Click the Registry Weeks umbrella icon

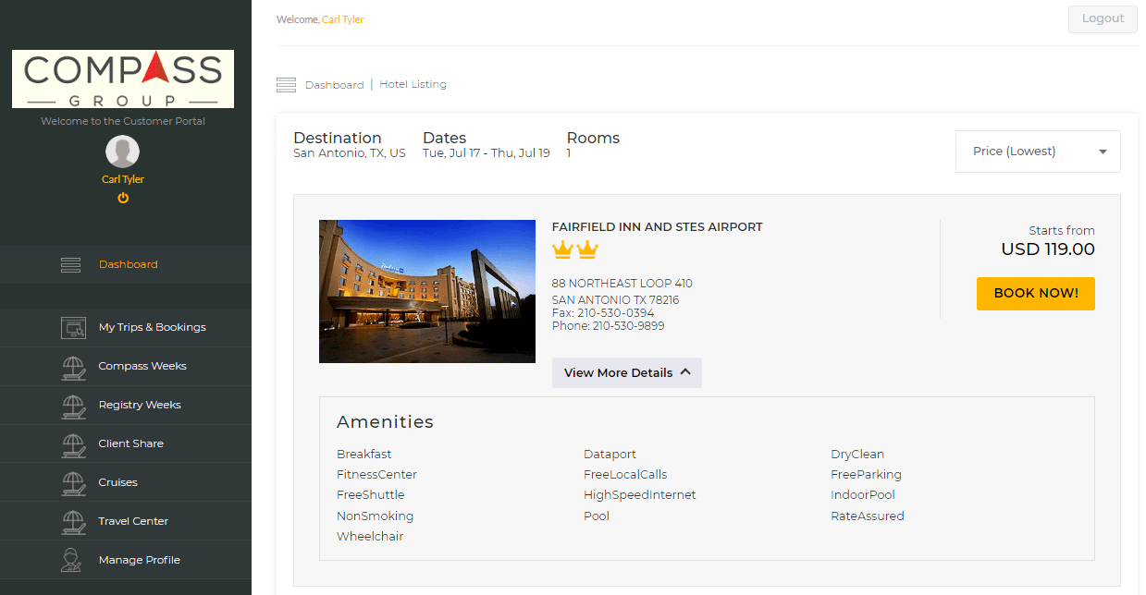(73, 406)
